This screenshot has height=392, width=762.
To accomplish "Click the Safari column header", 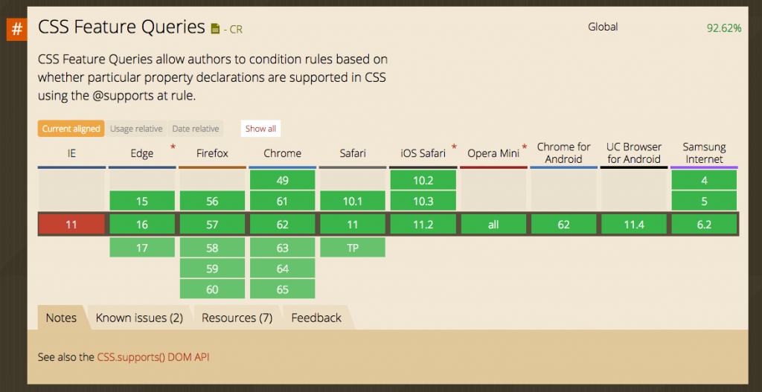I will click(x=353, y=153).
